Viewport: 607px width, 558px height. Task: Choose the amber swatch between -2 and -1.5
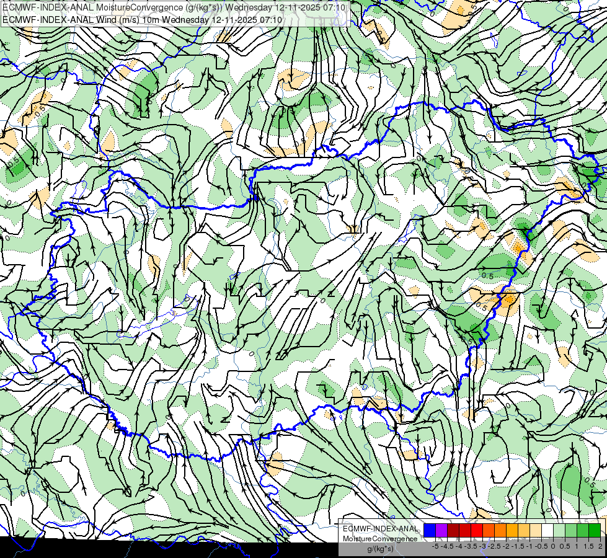click(x=512, y=530)
